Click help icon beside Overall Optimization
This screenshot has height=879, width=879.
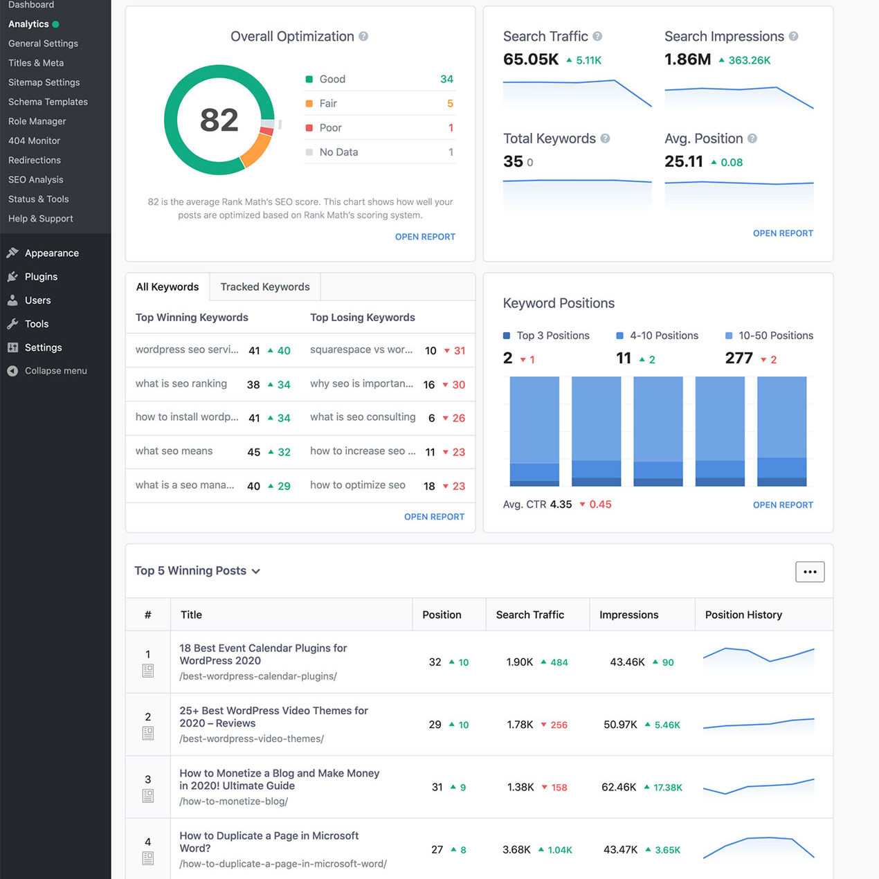point(363,37)
